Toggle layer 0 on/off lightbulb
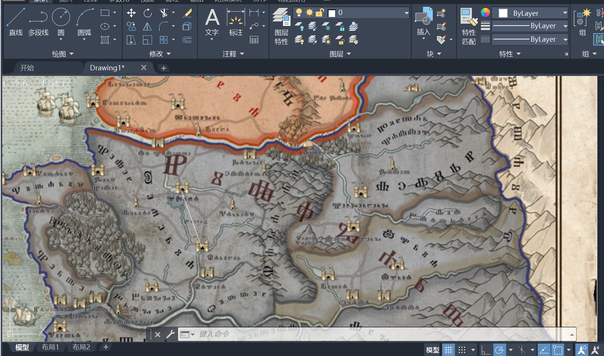Image resolution: width=604 pixels, height=356 pixels. [x=299, y=13]
